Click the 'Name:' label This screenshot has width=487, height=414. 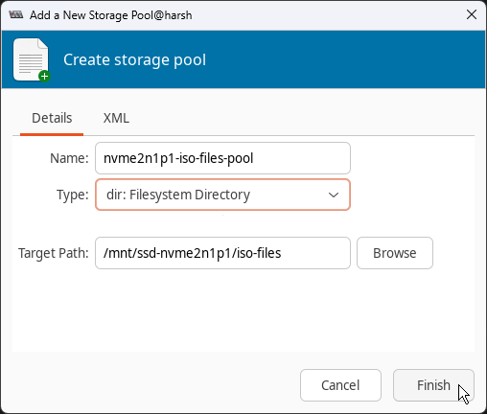69,158
